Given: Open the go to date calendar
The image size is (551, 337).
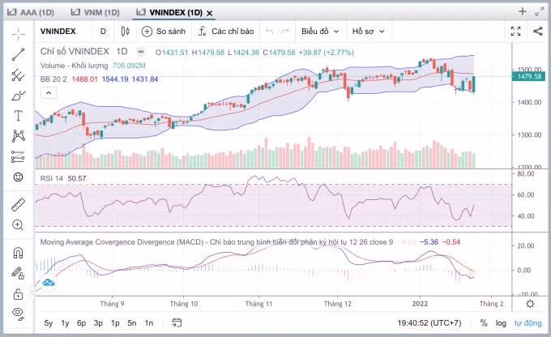Looking at the screenshot, I should [x=177, y=322].
